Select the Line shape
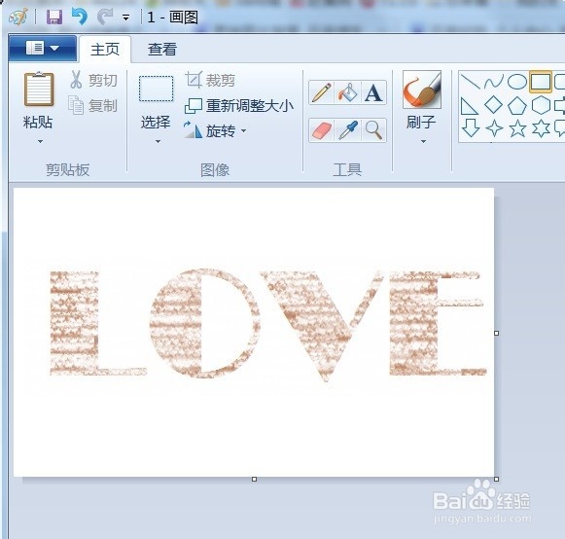Screen dimensions: 565x539 coord(471,82)
